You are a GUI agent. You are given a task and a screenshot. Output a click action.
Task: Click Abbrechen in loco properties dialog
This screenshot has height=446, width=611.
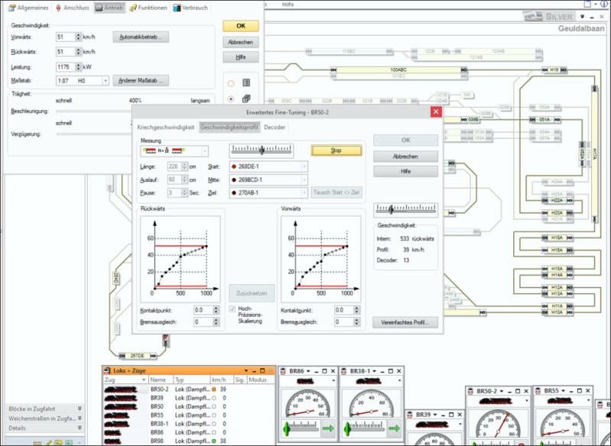point(241,42)
